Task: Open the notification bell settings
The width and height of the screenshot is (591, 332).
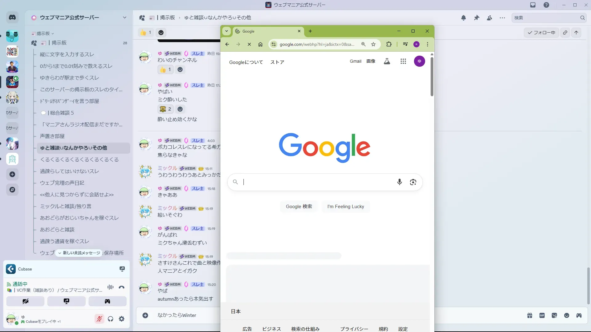Action: pyautogui.click(x=464, y=18)
